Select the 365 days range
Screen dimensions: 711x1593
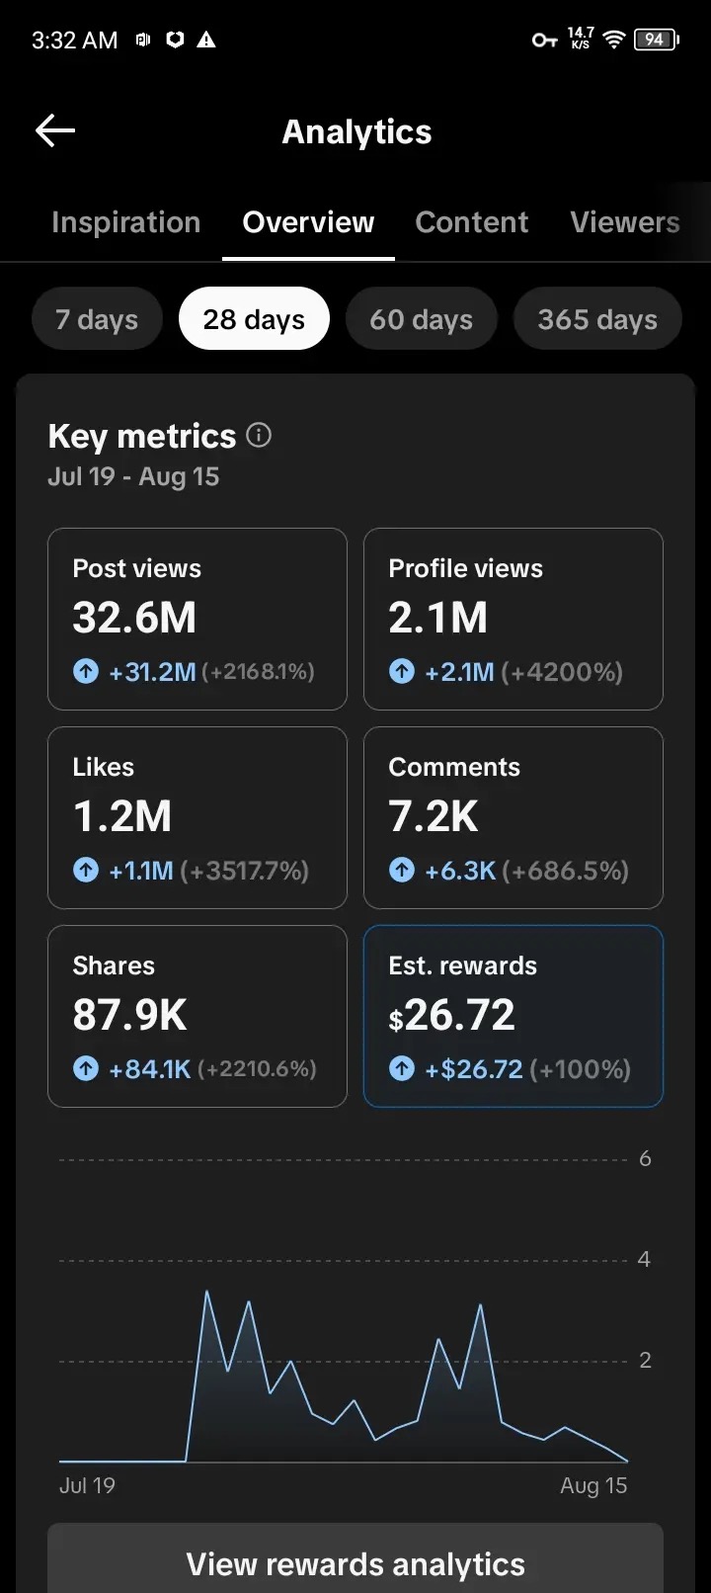(x=597, y=319)
